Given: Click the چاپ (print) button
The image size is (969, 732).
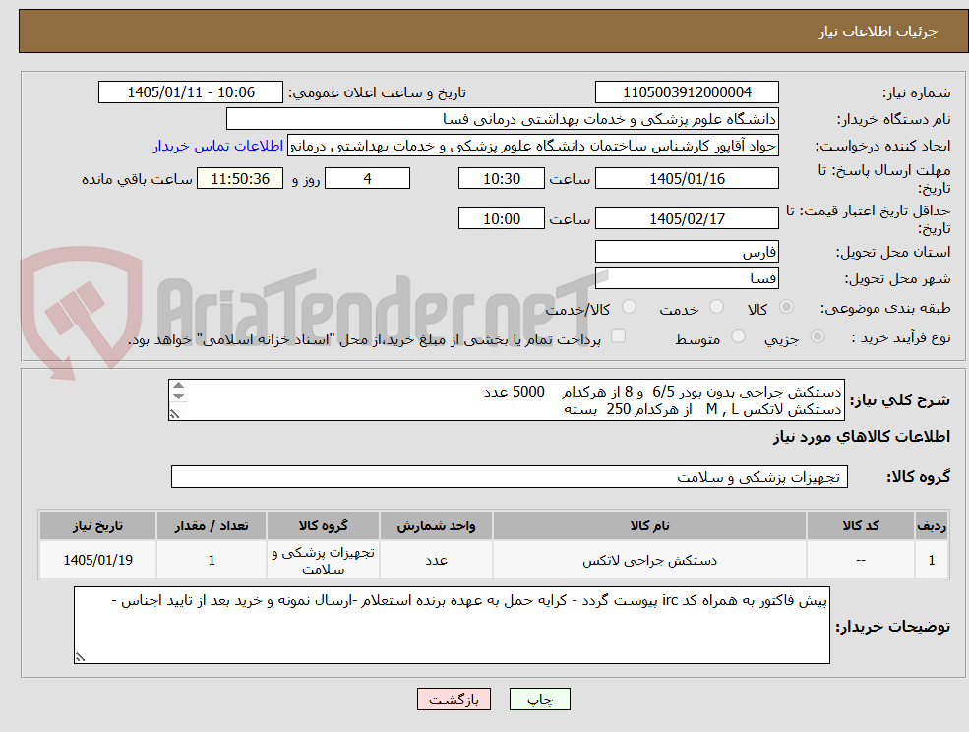Looking at the screenshot, I should pyautogui.click(x=539, y=700).
